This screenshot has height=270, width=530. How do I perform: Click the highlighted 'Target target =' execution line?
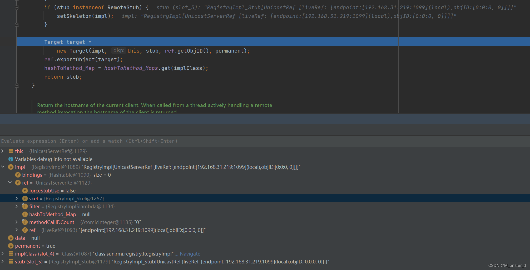(x=273, y=42)
